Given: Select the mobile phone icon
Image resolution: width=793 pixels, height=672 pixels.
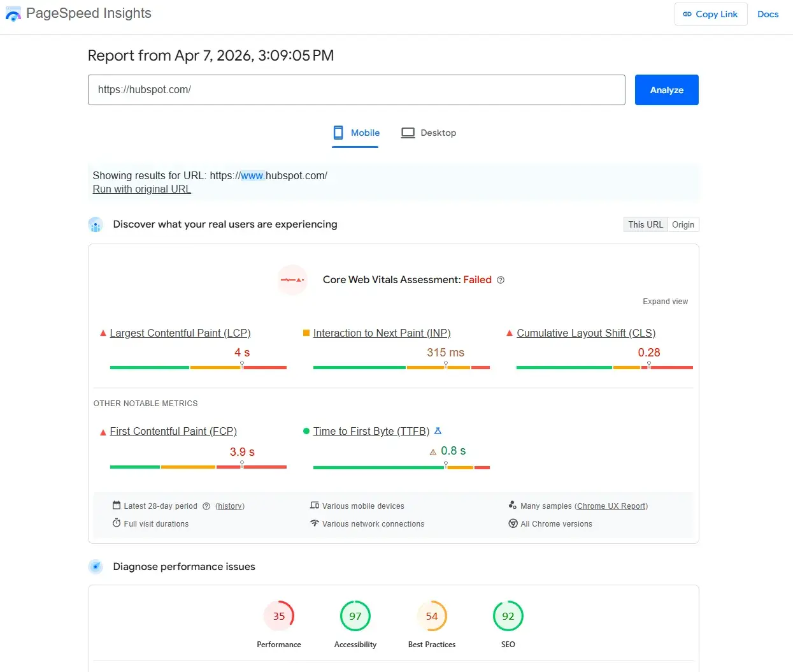Looking at the screenshot, I should pos(338,132).
